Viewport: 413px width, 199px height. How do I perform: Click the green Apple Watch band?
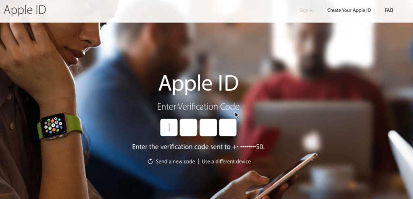[x=74, y=124]
